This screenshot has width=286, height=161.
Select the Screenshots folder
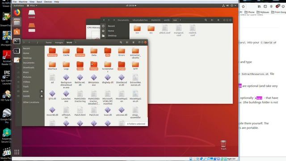tap(108, 67)
